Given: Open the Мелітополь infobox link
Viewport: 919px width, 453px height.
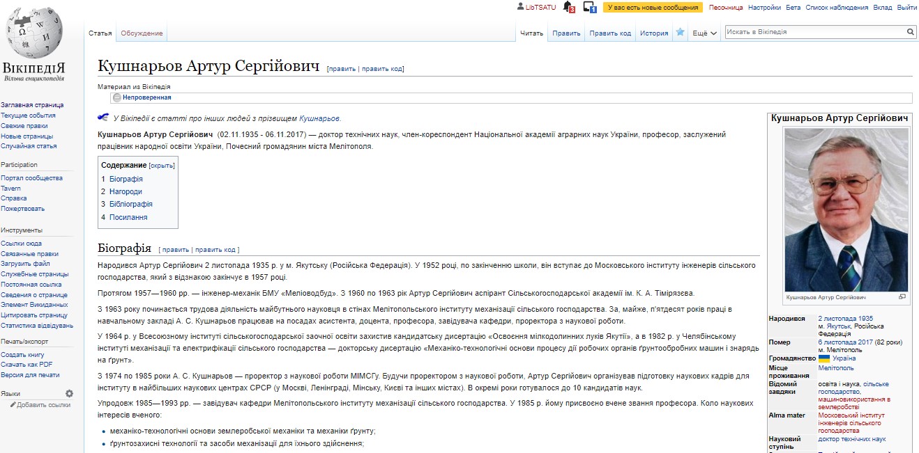Looking at the screenshot, I should tap(836, 368).
